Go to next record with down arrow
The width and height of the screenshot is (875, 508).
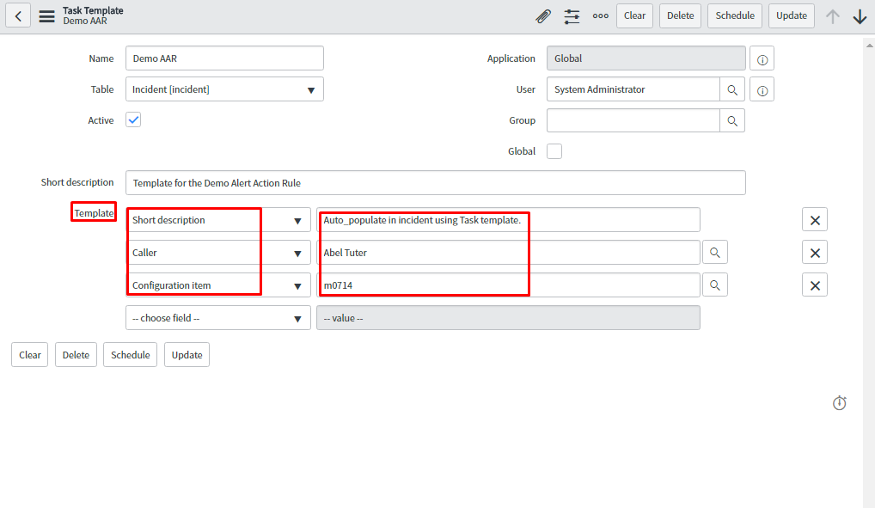coord(860,16)
